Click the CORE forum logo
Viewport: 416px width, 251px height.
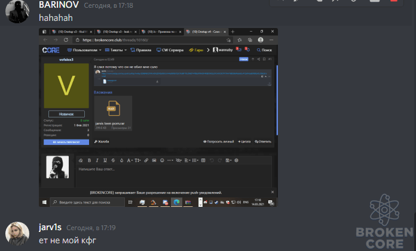pos(51,50)
